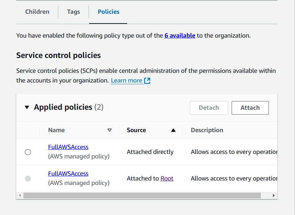Click the Attach button
Image resolution: width=295 pixels, height=215 pixels.
coord(250,108)
